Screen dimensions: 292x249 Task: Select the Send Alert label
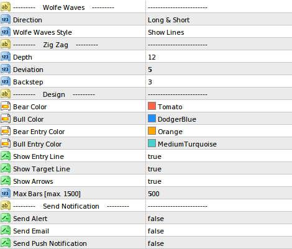coord(30,219)
